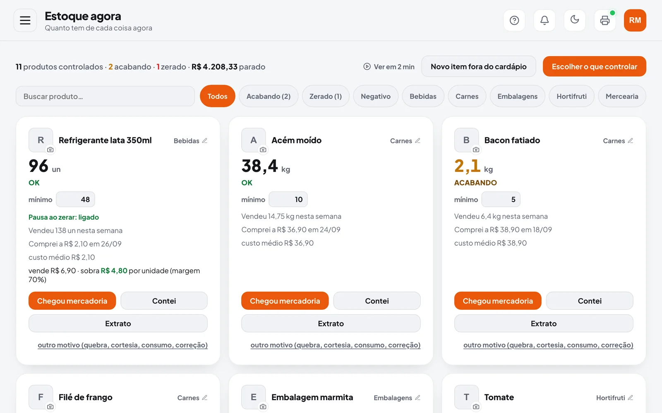Edit category pencil on Acém moído
Screen dimensions: 662x413
coord(417,141)
